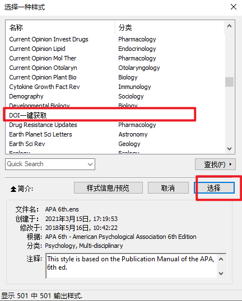Select Current Opinion Lipid style
The height and width of the screenshot is (301, 242).
[x=115, y=49]
